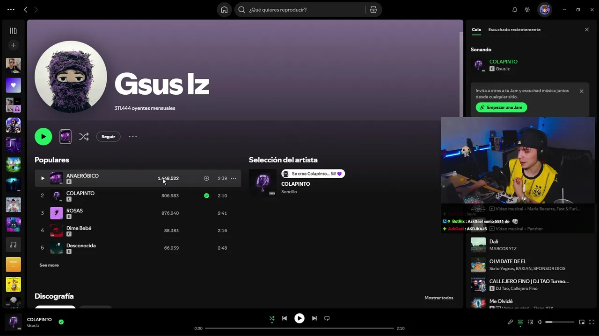
Task: Expand popular tracks with See more
Action: click(49, 265)
